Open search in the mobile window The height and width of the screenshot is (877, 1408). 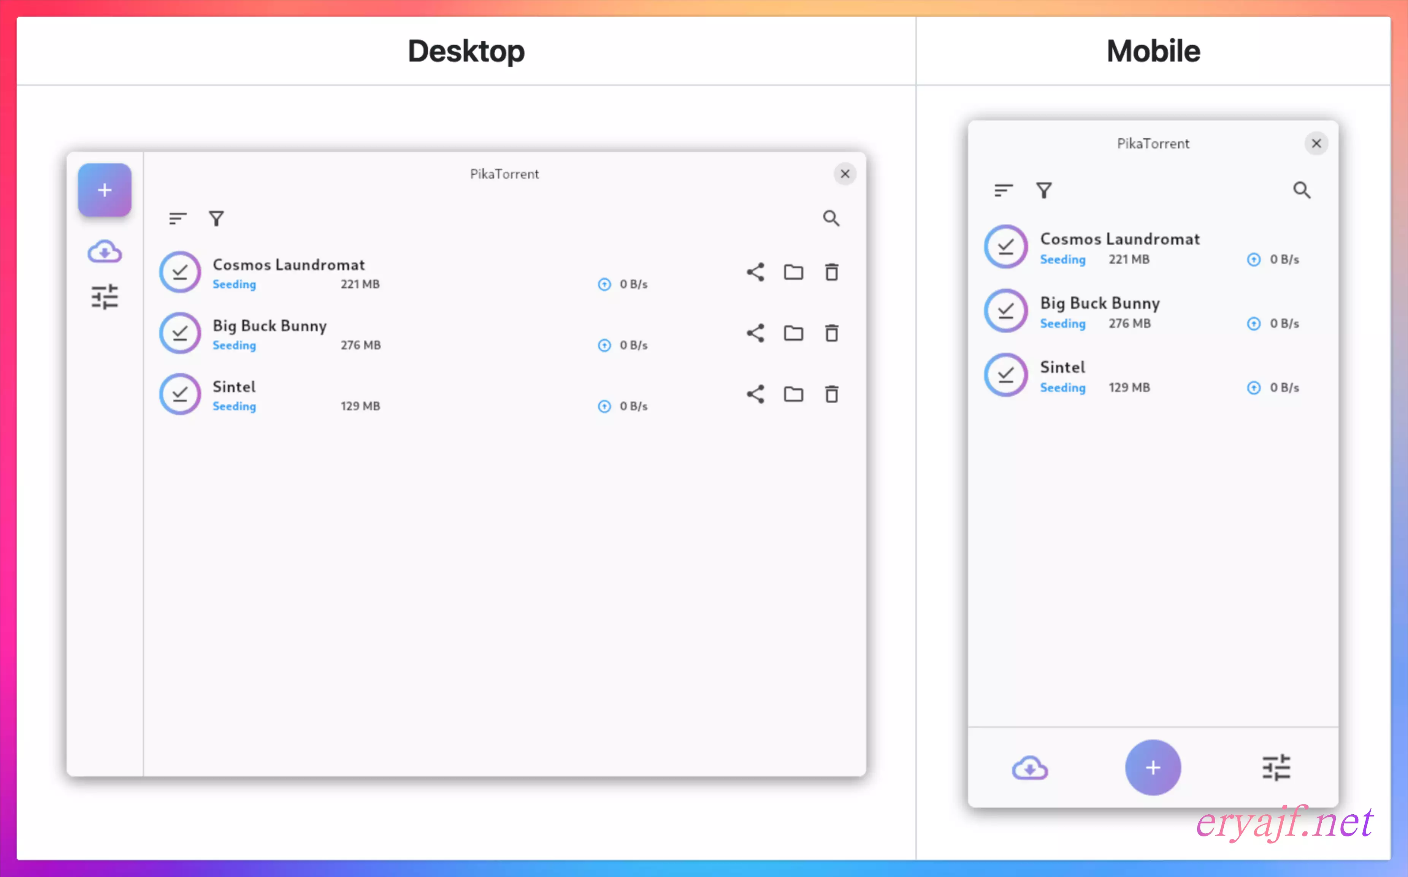pyautogui.click(x=1301, y=190)
